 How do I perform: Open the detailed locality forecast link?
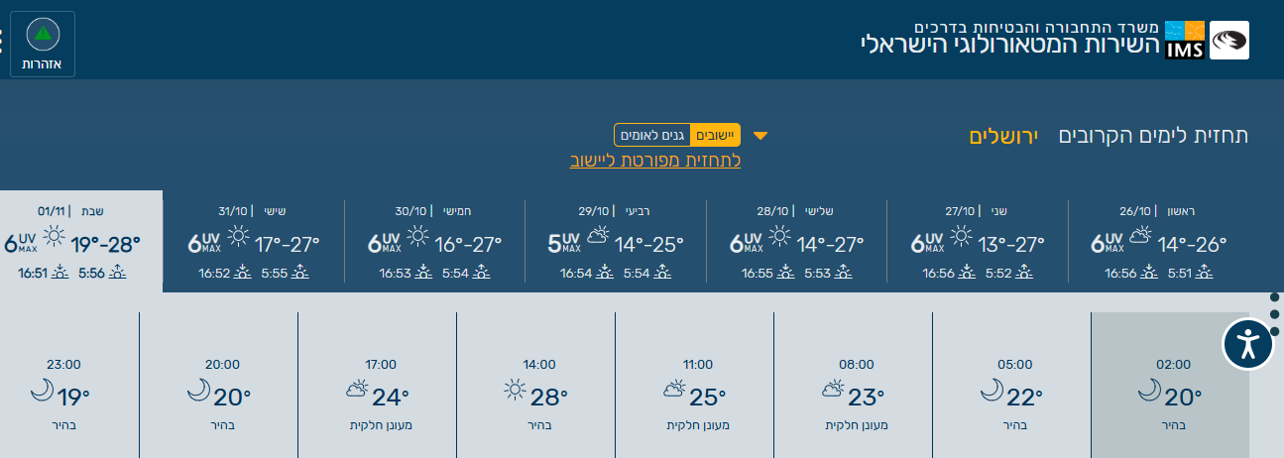pyautogui.click(x=655, y=161)
